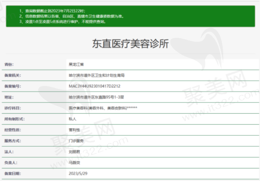Click the value 黑龙江省
This screenshot has width=260, height=181.
click(x=76, y=64)
